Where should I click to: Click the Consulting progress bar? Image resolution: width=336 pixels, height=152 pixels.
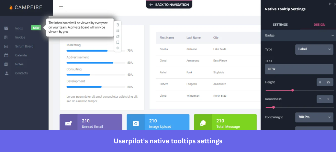coord(96,75)
